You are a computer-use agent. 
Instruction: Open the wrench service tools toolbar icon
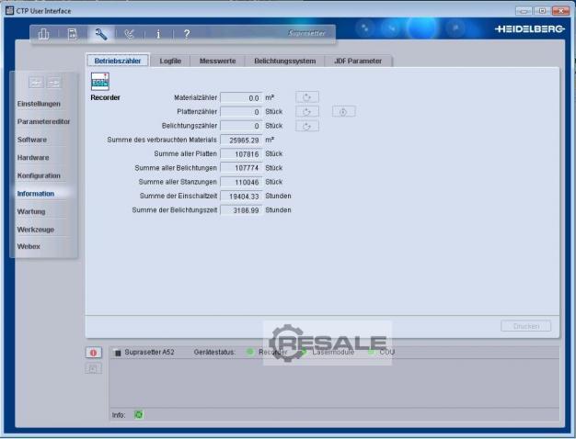(101, 34)
